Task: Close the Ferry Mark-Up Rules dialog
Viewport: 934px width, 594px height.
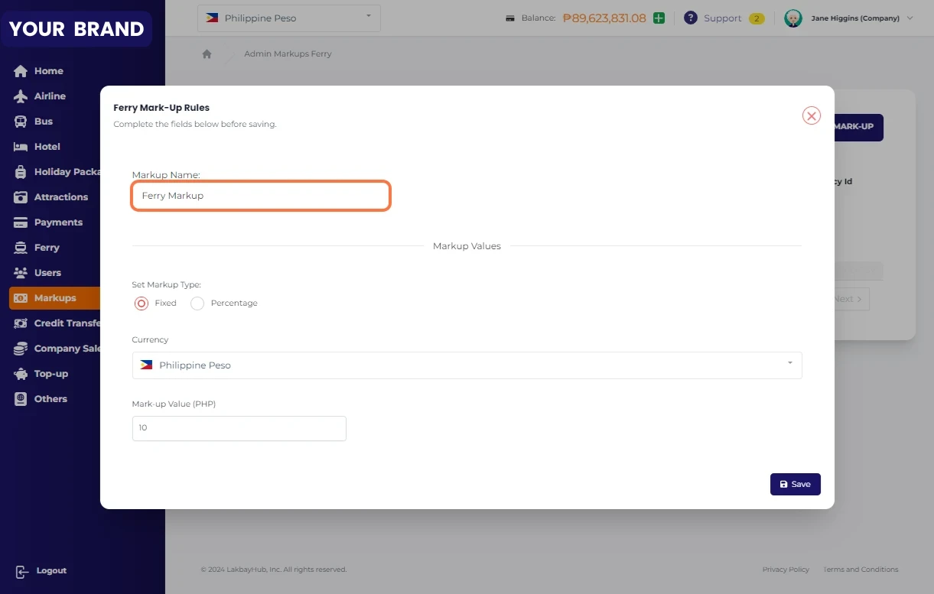Action: pyautogui.click(x=811, y=115)
